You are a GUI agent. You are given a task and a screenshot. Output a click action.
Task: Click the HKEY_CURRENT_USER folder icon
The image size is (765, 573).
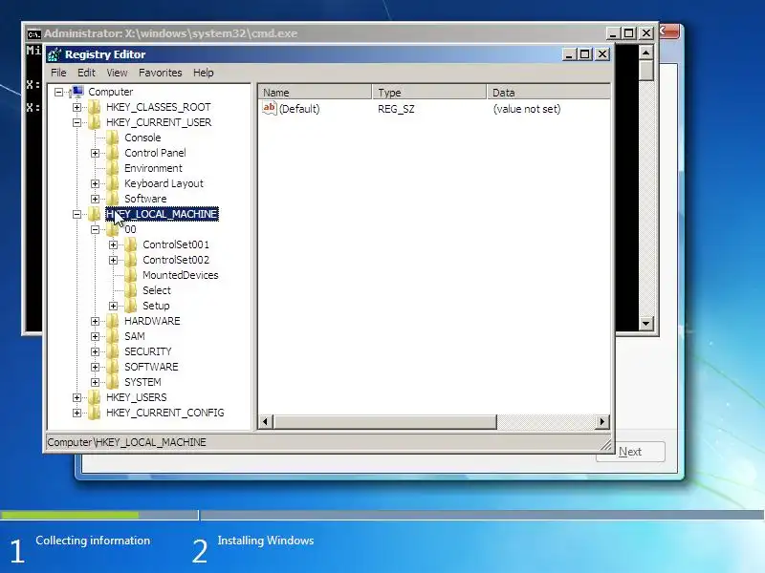[x=94, y=122]
